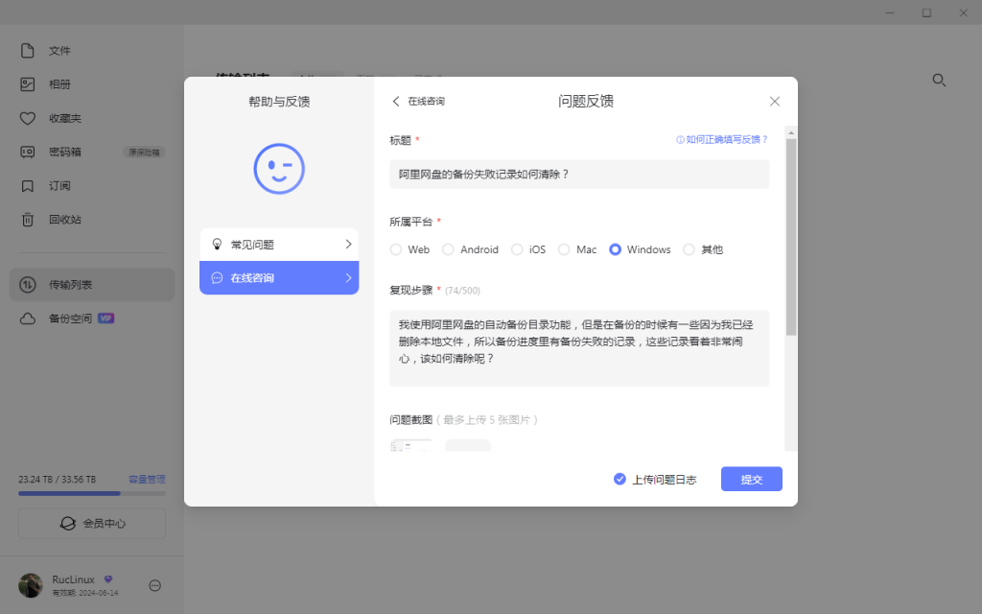Select the Mac platform radio button

[564, 249]
